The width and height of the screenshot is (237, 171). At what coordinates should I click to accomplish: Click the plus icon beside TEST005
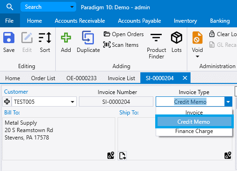point(7,101)
